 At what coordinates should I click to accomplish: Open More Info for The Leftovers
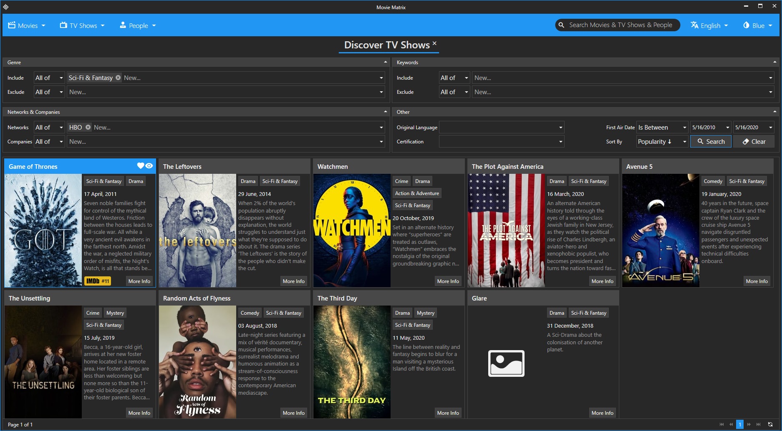pos(293,281)
